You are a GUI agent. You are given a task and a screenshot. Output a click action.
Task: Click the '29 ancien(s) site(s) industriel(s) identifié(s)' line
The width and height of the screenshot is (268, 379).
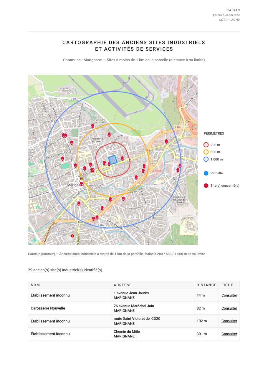[65, 270]
